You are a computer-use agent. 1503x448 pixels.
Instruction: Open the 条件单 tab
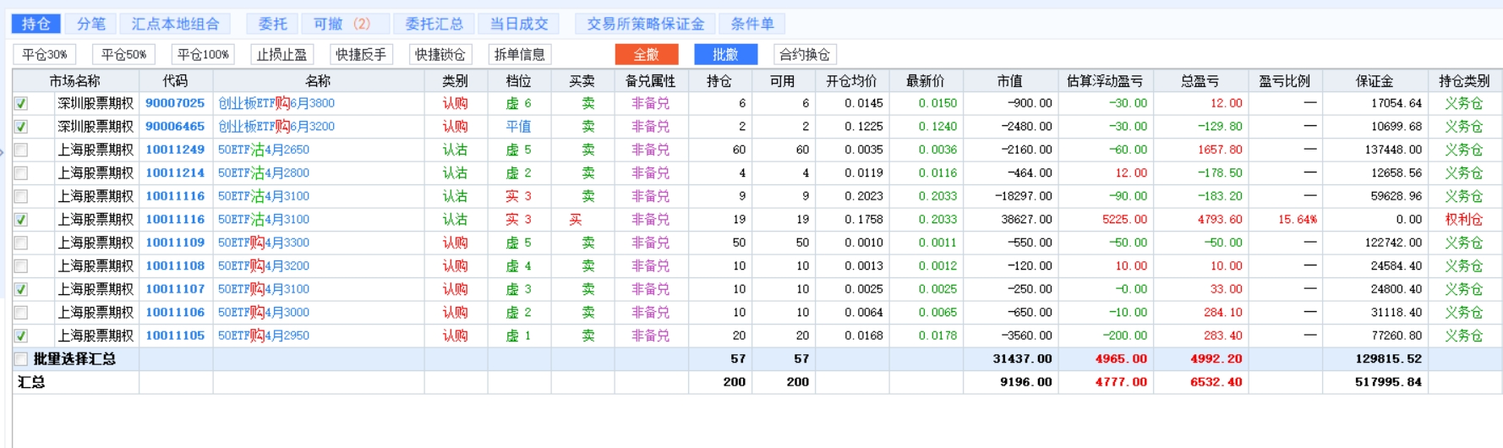pyautogui.click(x=752, y=24)
